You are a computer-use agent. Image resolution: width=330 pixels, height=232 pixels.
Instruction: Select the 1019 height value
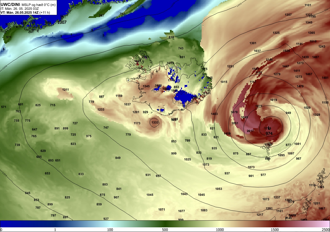[274, 100]
